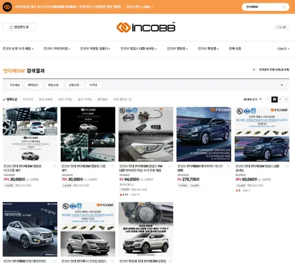
Task: Open the 상품유형 filter dropdown
Action: tap(75, 85)
